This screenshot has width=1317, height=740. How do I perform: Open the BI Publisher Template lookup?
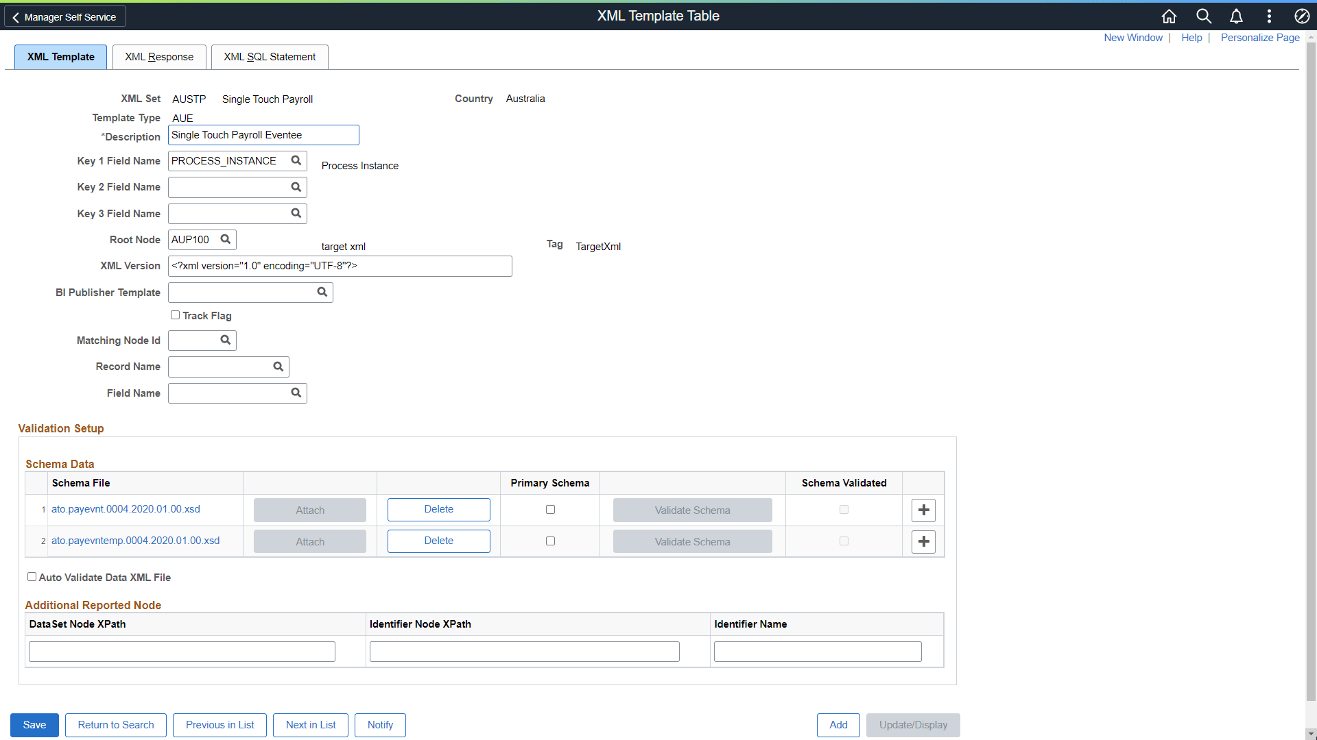322,292
